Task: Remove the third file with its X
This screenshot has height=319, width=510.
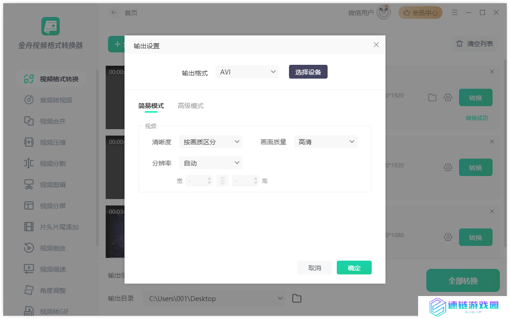Action: [492, 211]
